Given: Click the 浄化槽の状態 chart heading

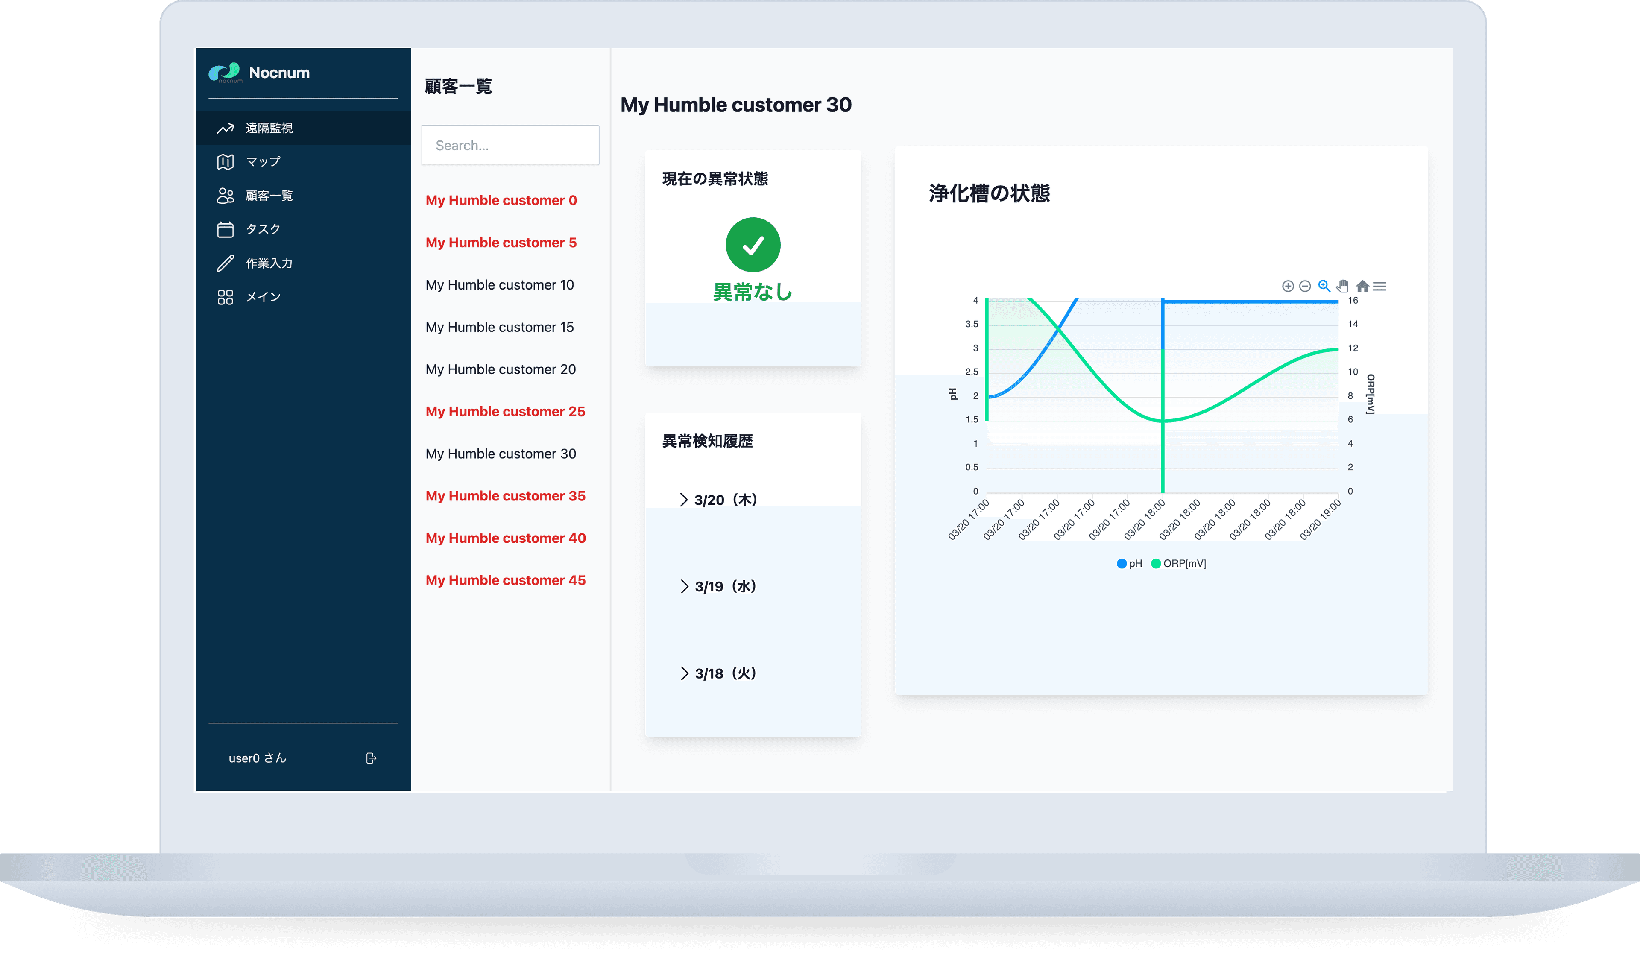Looking at the screenshot, I should [x=989, y=193].
